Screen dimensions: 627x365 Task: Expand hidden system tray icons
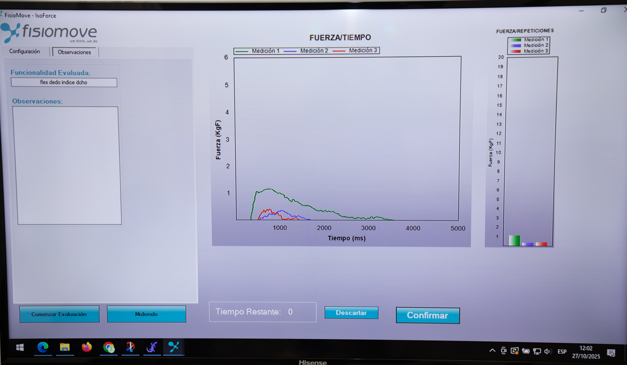pos(492,351)
